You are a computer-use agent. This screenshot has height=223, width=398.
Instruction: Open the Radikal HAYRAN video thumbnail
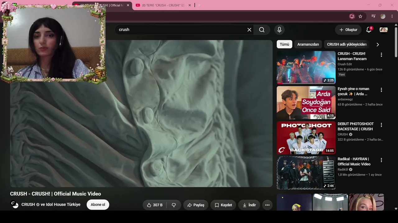306,173
